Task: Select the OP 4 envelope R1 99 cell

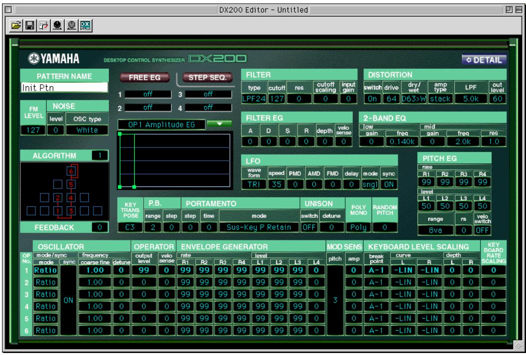Action: click(x=186, y=307)
